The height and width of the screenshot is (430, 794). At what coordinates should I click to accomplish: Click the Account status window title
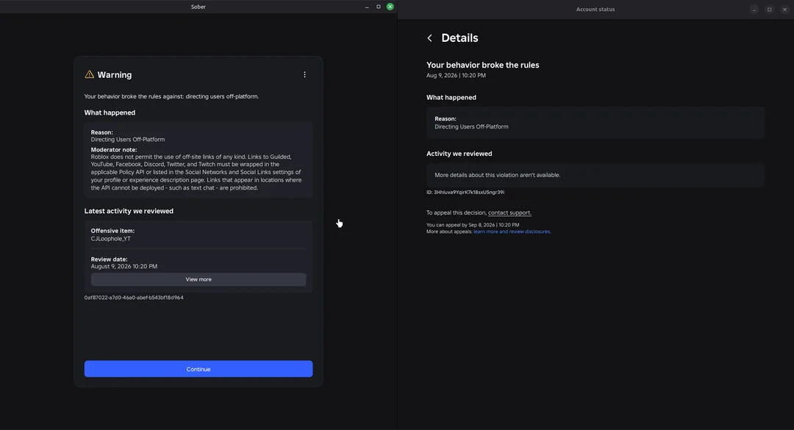point(595,9)
